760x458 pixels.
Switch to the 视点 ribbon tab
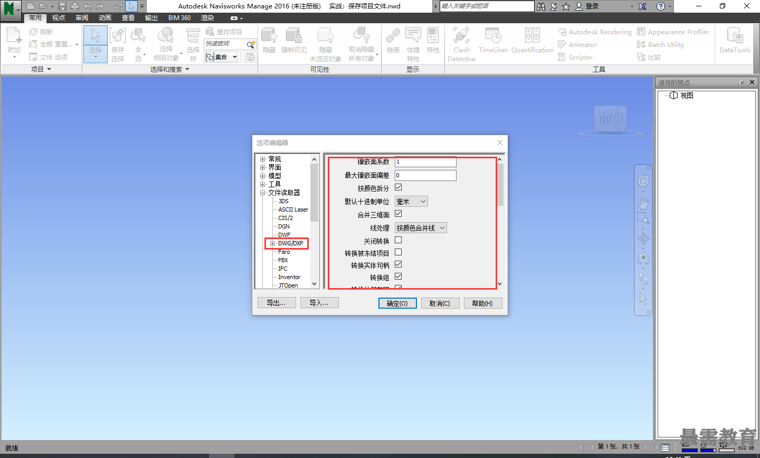[59, 18]
